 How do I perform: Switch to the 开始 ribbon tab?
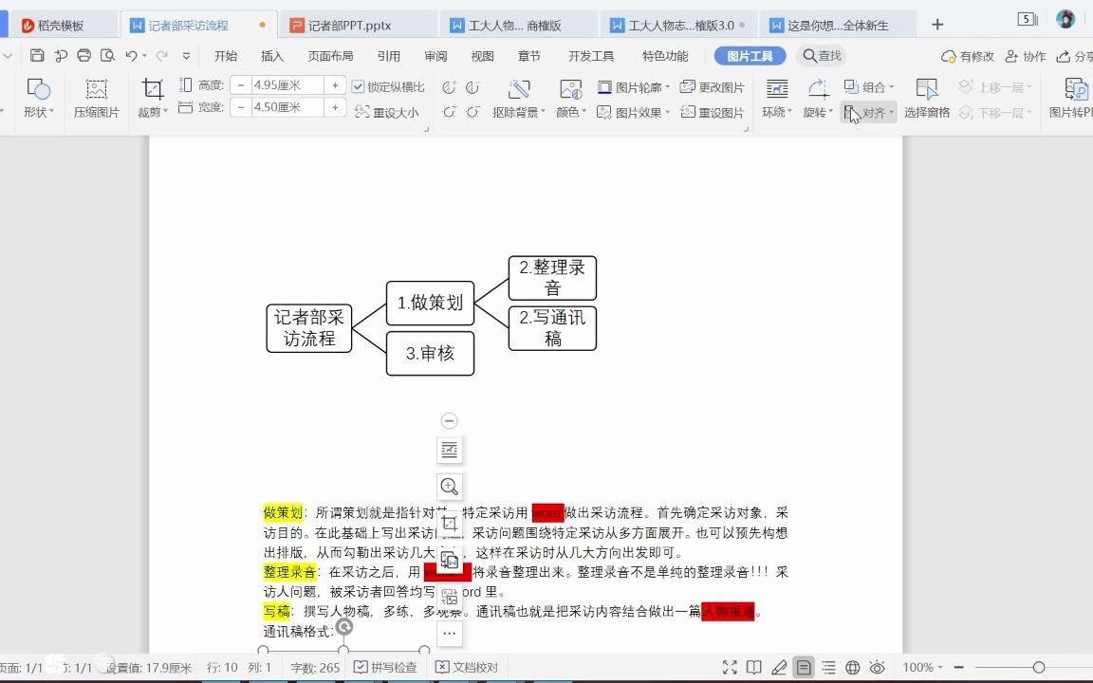pyautogui.click(x=226, y=55)
